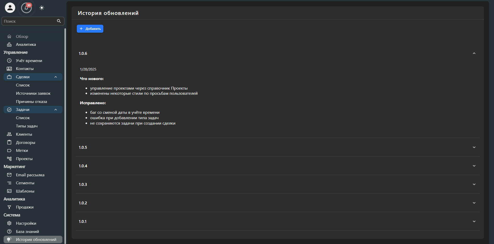
Task: Expand the 1.0.5 release section
Action: pos(474,147)
